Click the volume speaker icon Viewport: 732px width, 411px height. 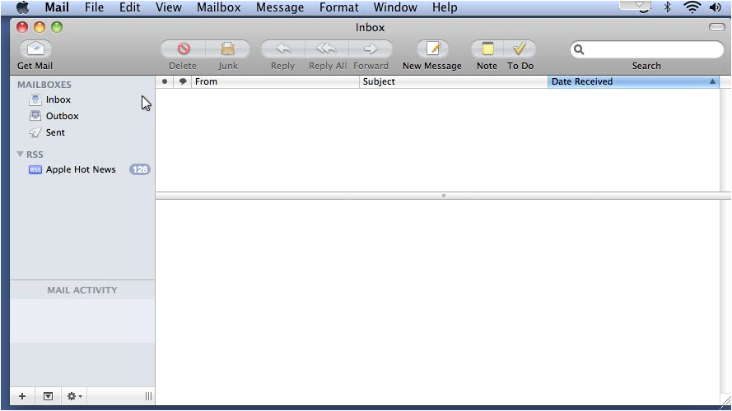point(715,7)
